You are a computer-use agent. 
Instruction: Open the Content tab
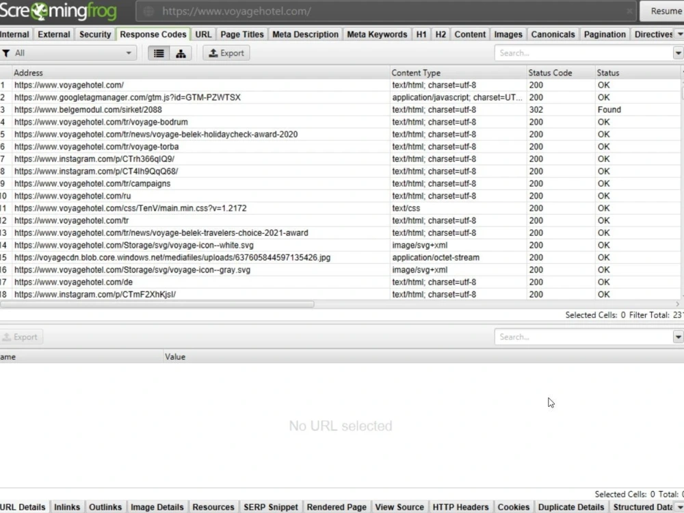tap(470, 34)
